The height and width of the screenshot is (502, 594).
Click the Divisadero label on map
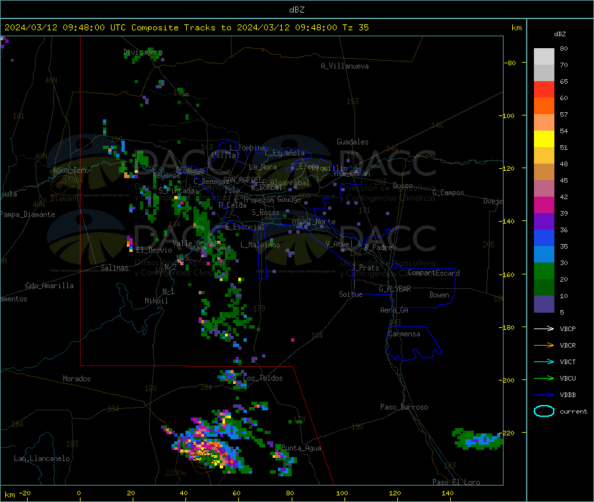tap(143, 52)
